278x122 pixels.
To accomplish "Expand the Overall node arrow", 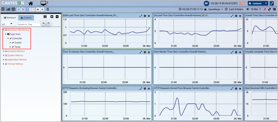I will pyautogui.click(x=10, y=42).
